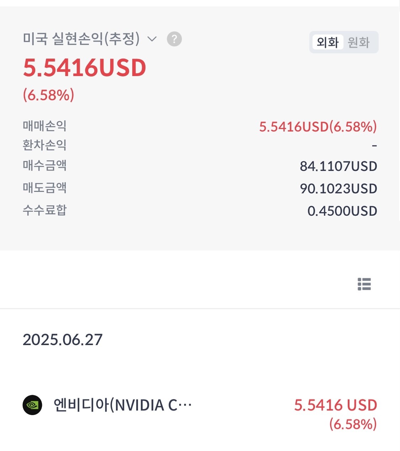Viewport: 400px width, 451px height.
Task: Open the 엔비디아(NVIDIA C… stock entry
Action: click(x=123, y=405)
